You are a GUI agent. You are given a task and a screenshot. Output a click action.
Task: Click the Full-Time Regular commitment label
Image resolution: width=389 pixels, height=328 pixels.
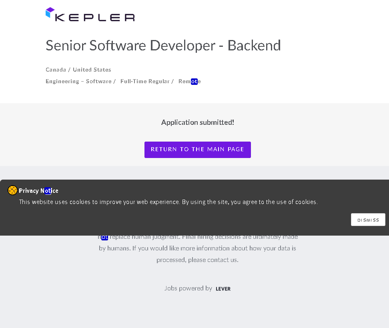tap(145, 81)
